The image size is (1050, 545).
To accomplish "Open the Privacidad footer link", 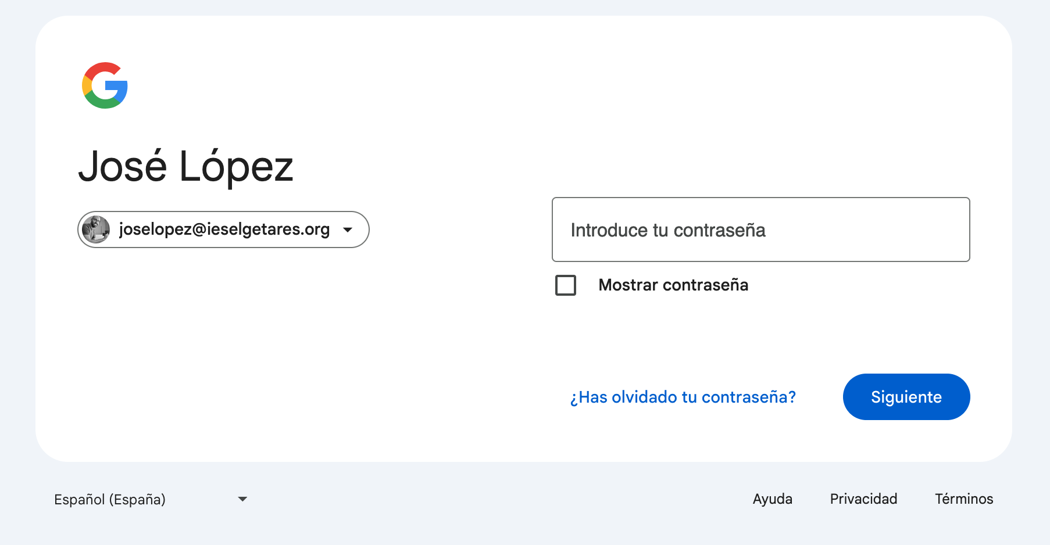I will (x=863, y=499).
